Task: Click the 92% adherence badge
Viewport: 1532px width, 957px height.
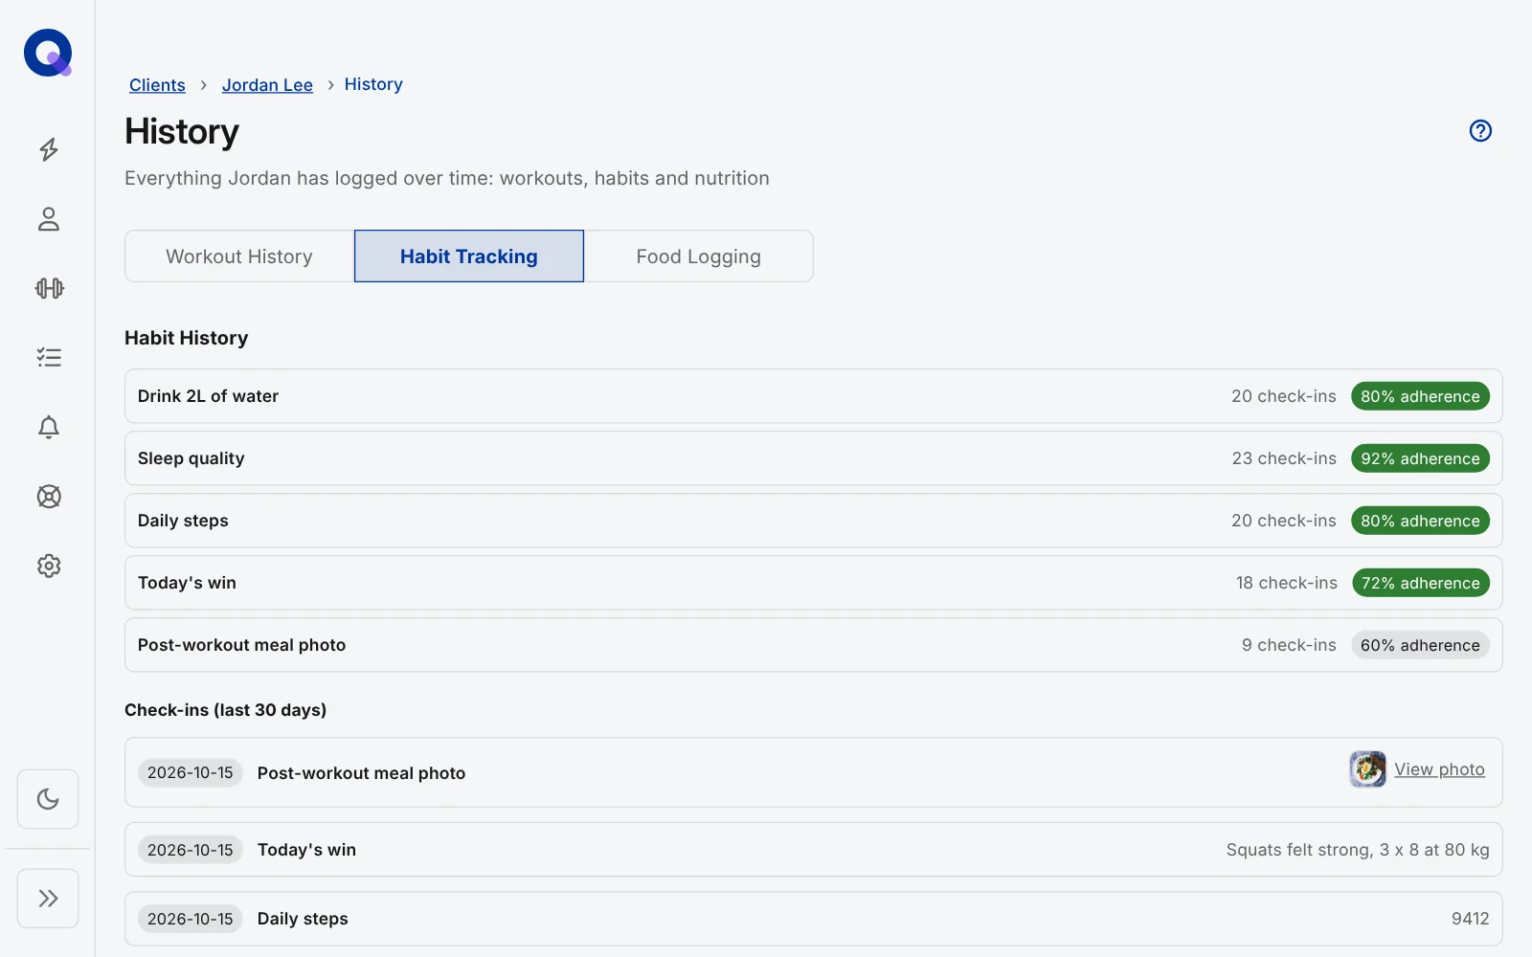Action: (1420, 458)
